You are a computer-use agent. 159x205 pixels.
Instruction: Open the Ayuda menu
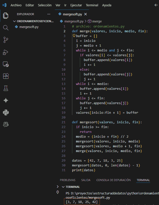pyautogui.click(x=107, y=5)
